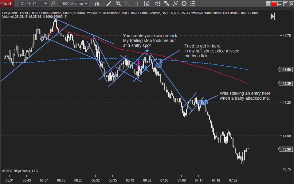Maximize the chart window

286,4
